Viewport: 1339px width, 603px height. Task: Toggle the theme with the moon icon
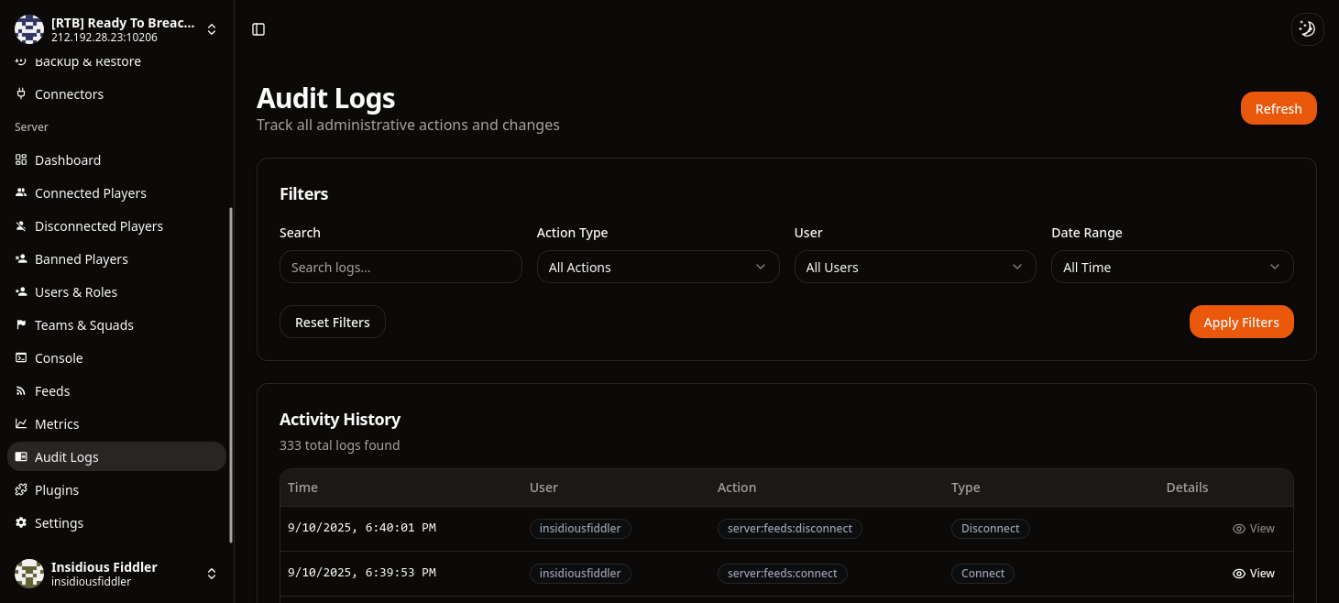pyautogui.click(x=1307, y=28)
